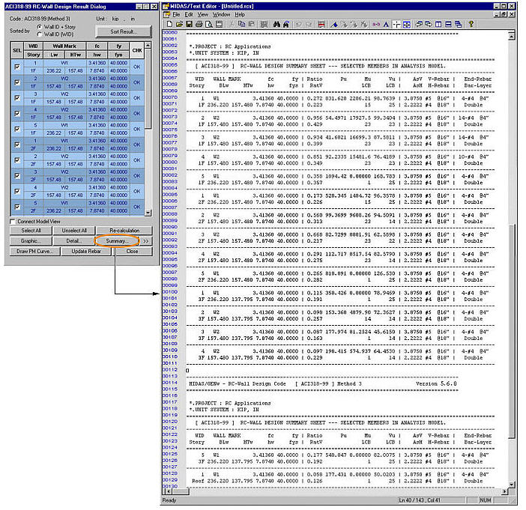Click text editor horizontal scrollbar right arrow
This screenshot has width=526, height=510.
coord(505,491)
